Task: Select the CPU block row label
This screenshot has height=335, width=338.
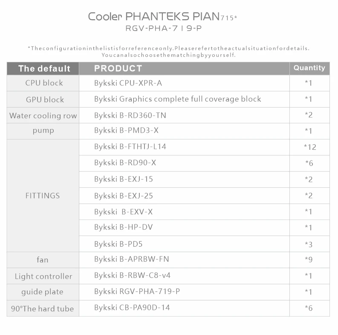Action: (x=44, y=83)
